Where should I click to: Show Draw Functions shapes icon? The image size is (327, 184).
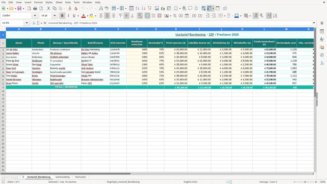click(x=225, y=8)
